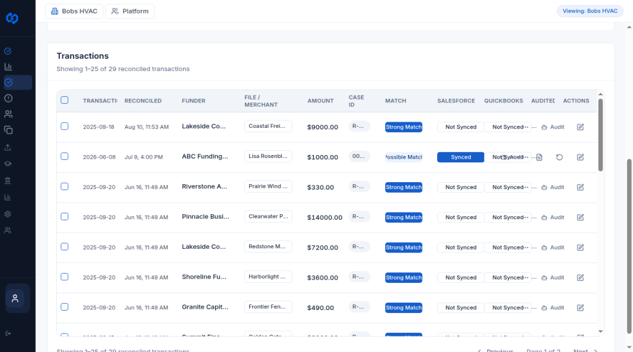The width and height of the screenshot is (633, 352).
Task: Edit the Lakeside $7200.00 transaction
Action: 580,248
